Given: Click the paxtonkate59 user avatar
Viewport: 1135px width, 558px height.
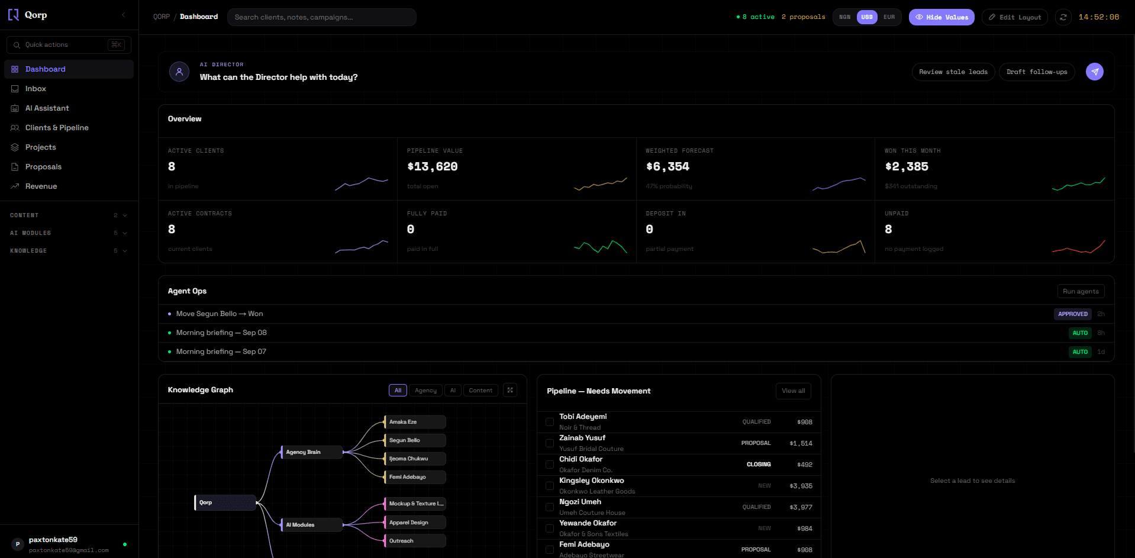Looking at the screenshot, I should 18,544.
